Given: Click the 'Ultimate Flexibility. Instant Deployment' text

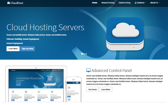Looking at the screenshot, I should tap(23, 39).
